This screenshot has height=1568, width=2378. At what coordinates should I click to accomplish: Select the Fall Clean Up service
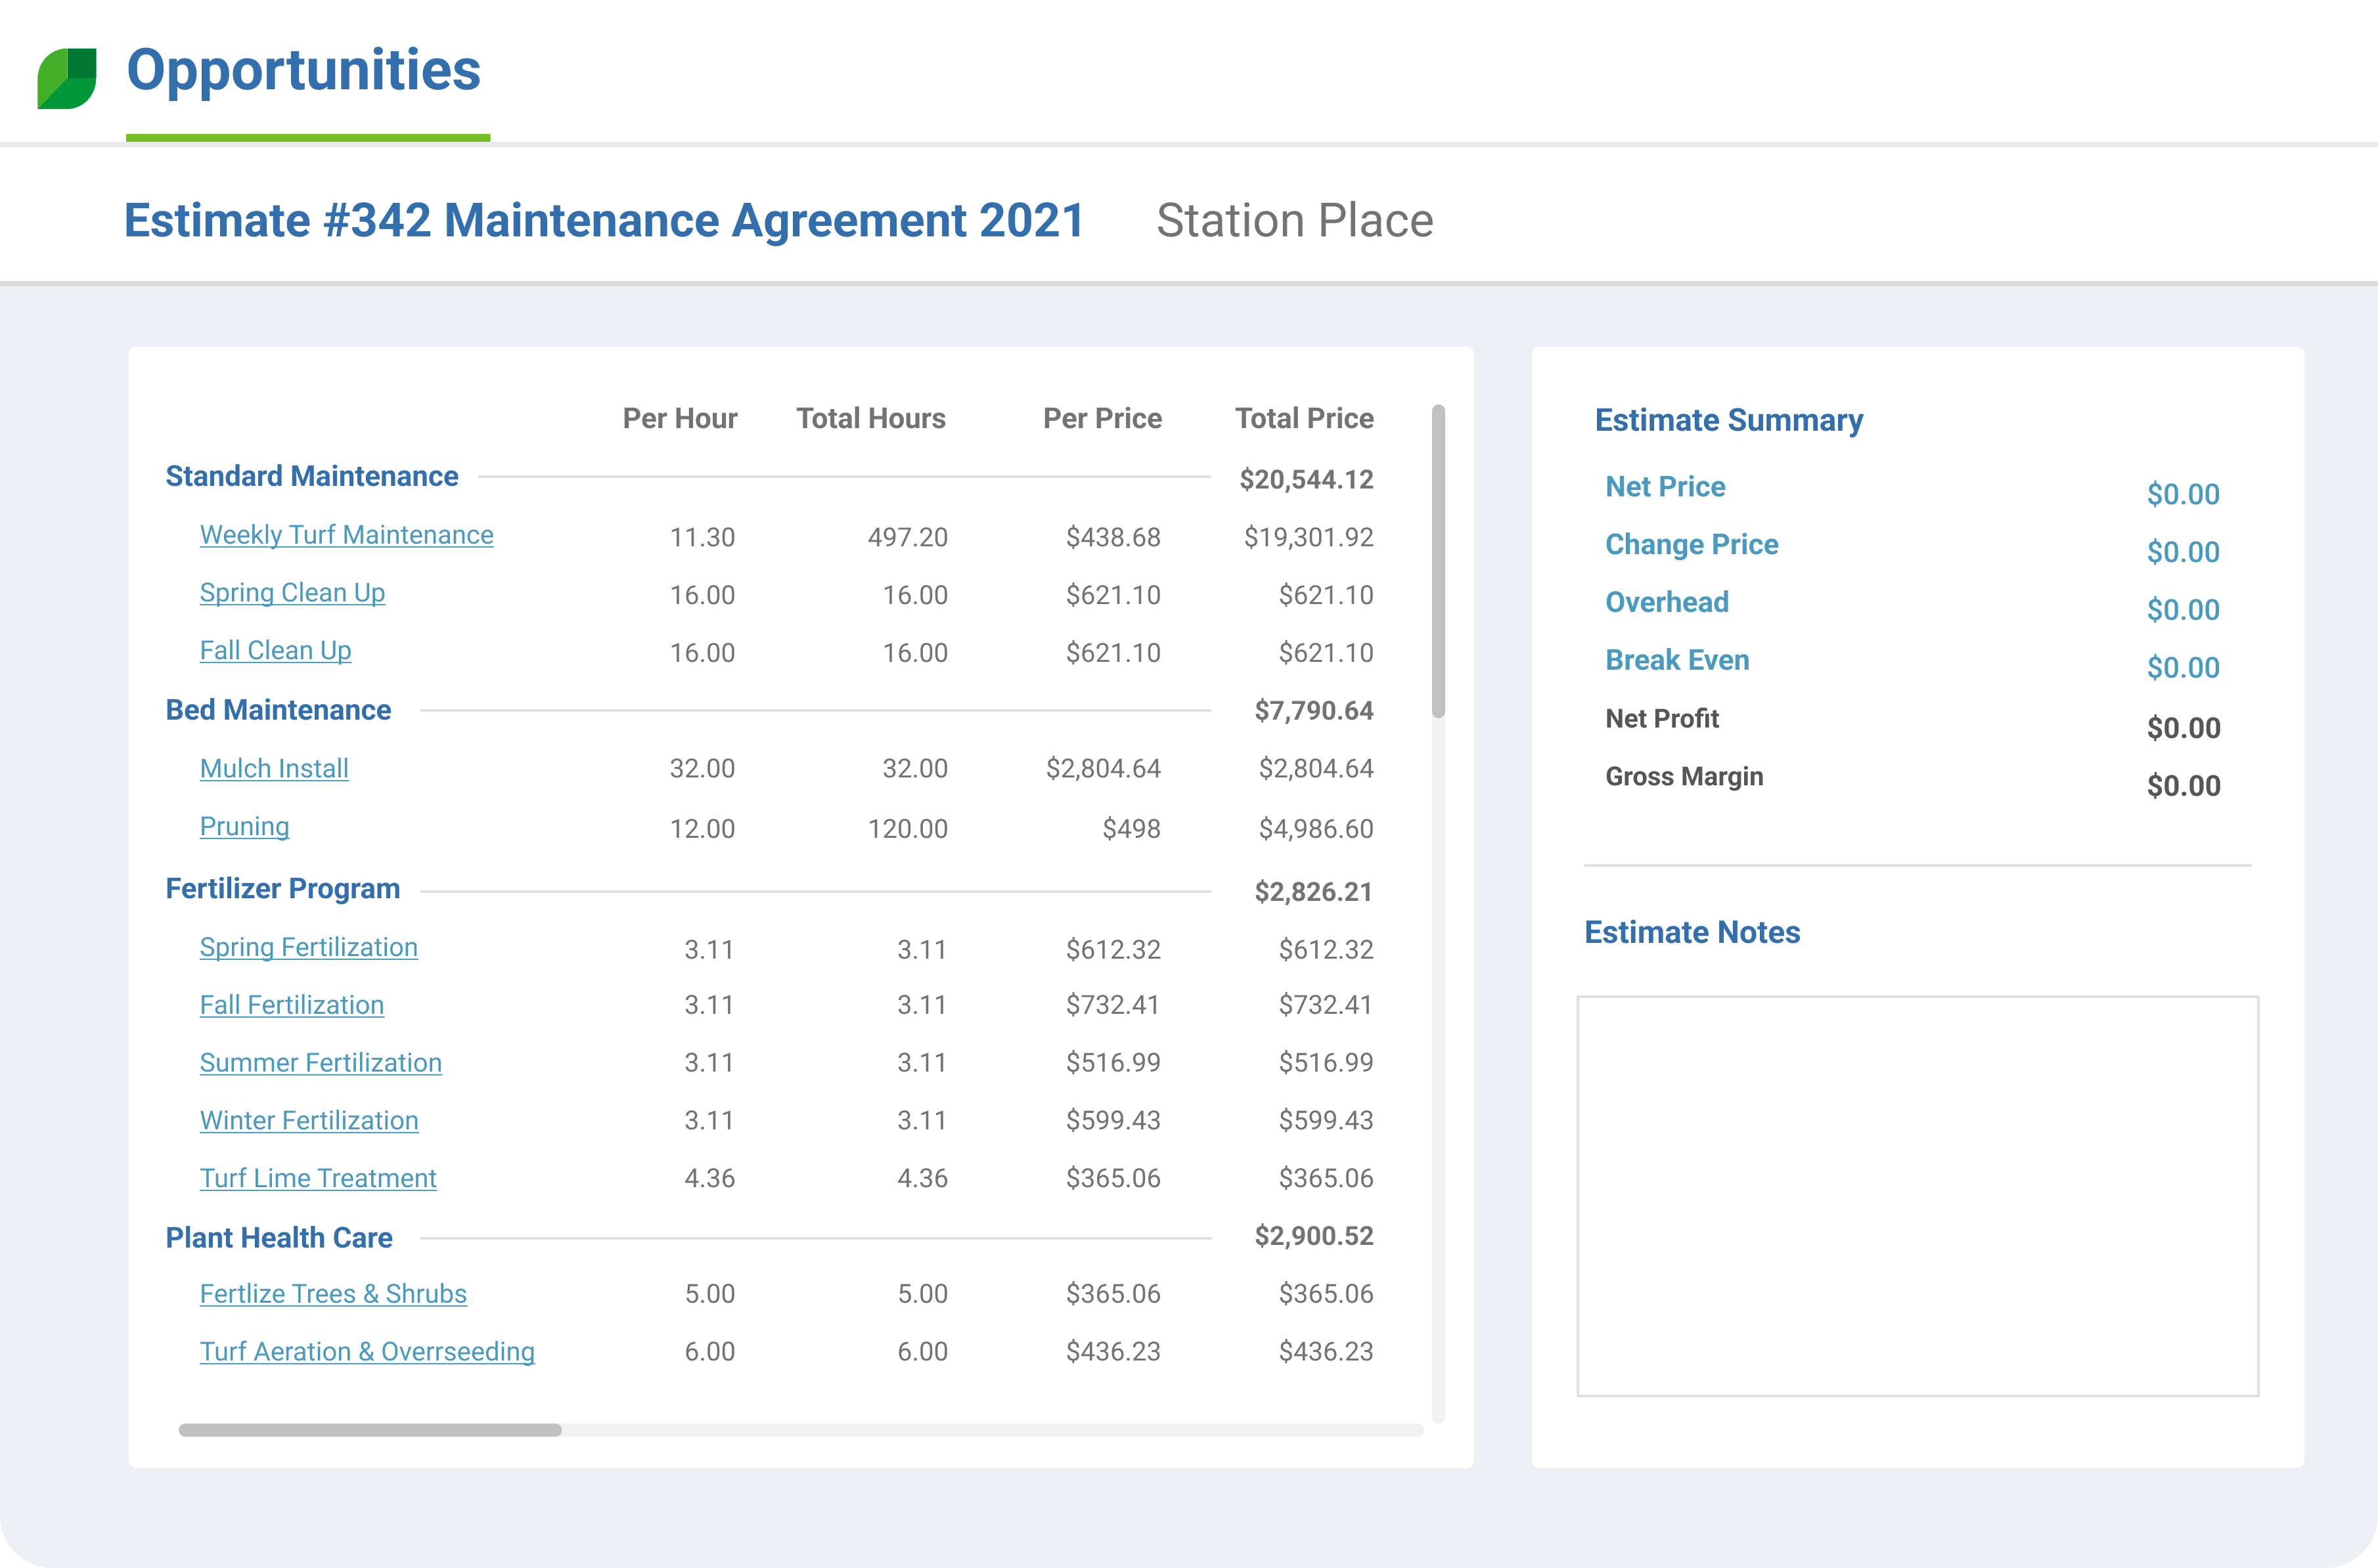pyautogui.click(x=275, y=651)
